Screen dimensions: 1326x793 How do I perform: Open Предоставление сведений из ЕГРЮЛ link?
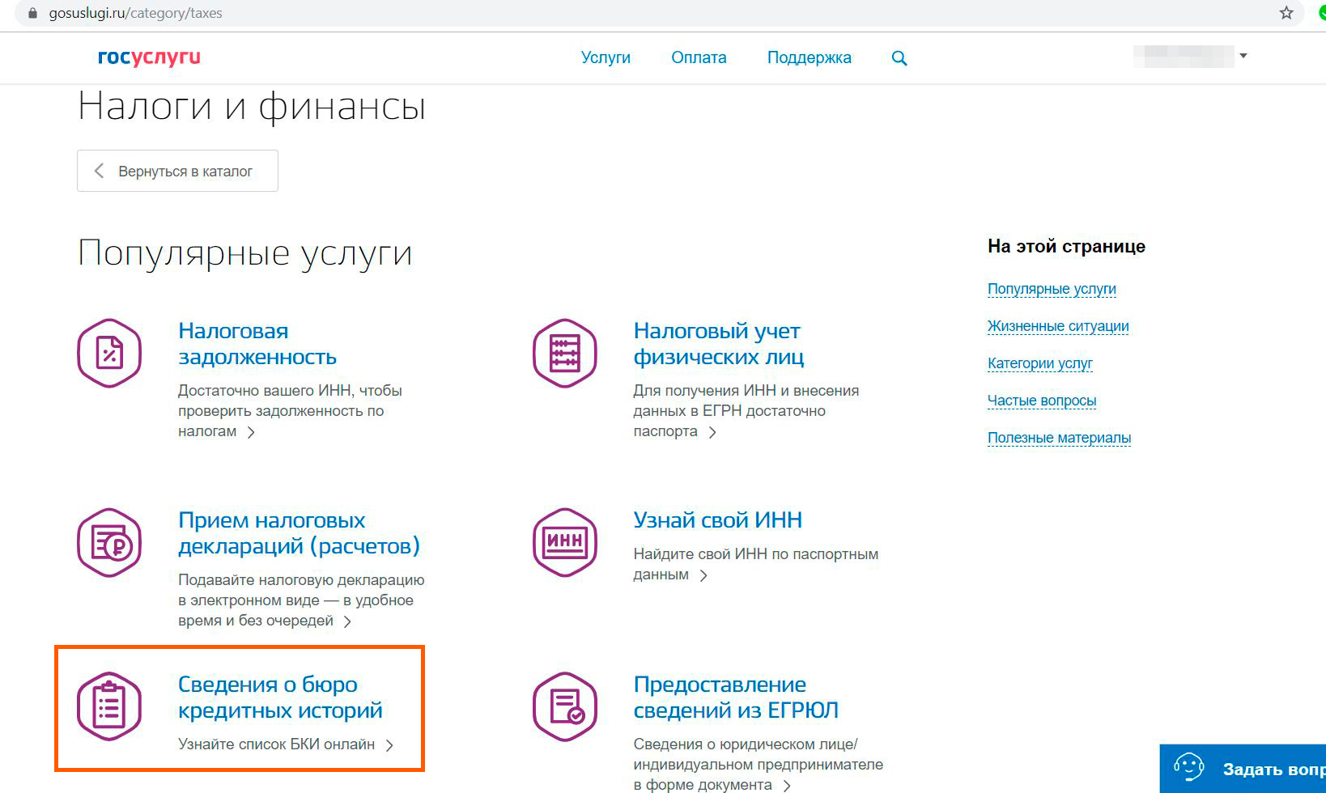[736, 698]
